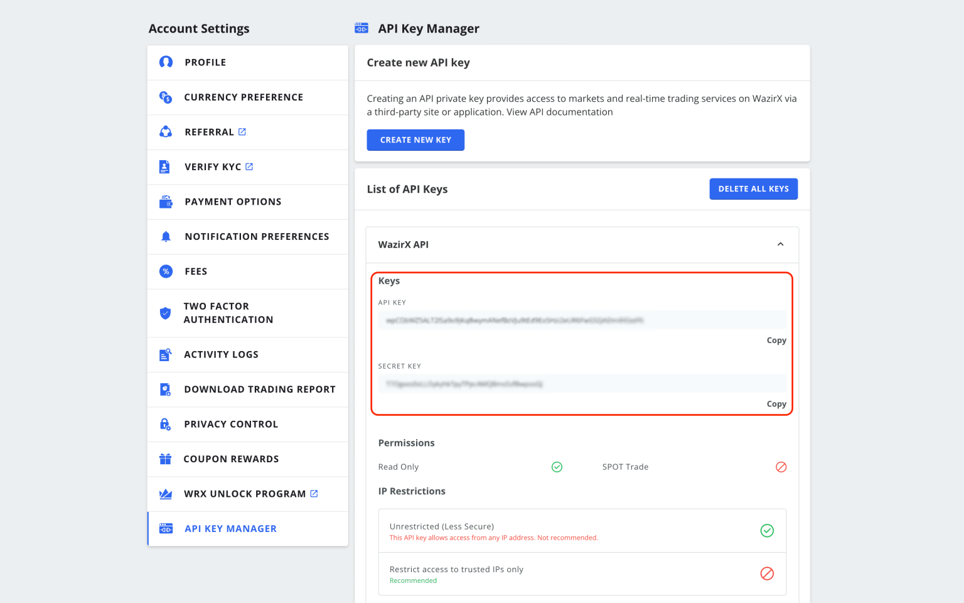
Task: Collapse the WazirX API key panel
Action: [x=780, y=244]
